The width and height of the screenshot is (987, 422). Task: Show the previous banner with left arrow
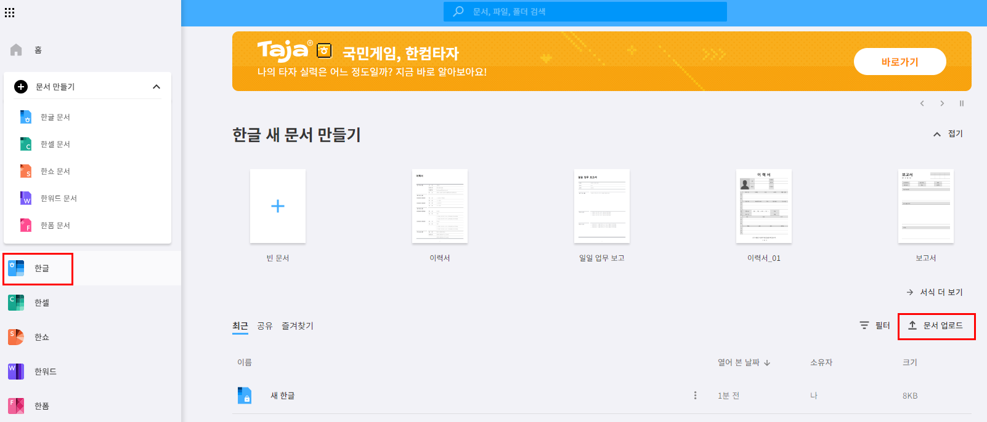click(x=922, y=103)
